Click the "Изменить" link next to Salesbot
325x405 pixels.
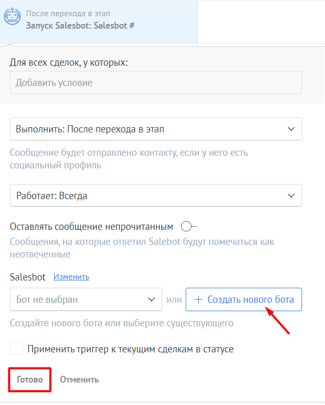(71, 277)
